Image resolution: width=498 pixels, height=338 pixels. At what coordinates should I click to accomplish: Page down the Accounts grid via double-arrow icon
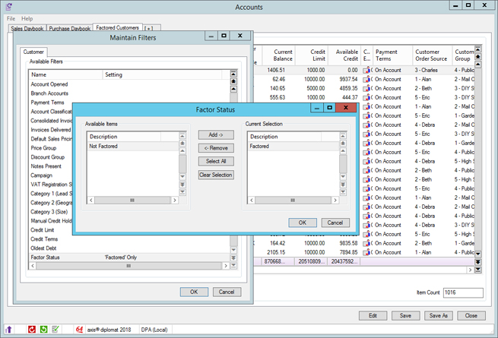coord(478,262)
